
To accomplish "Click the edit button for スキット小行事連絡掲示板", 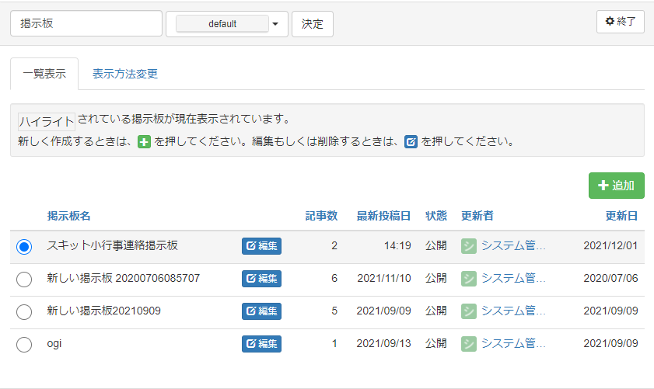I will pos(261,246).
